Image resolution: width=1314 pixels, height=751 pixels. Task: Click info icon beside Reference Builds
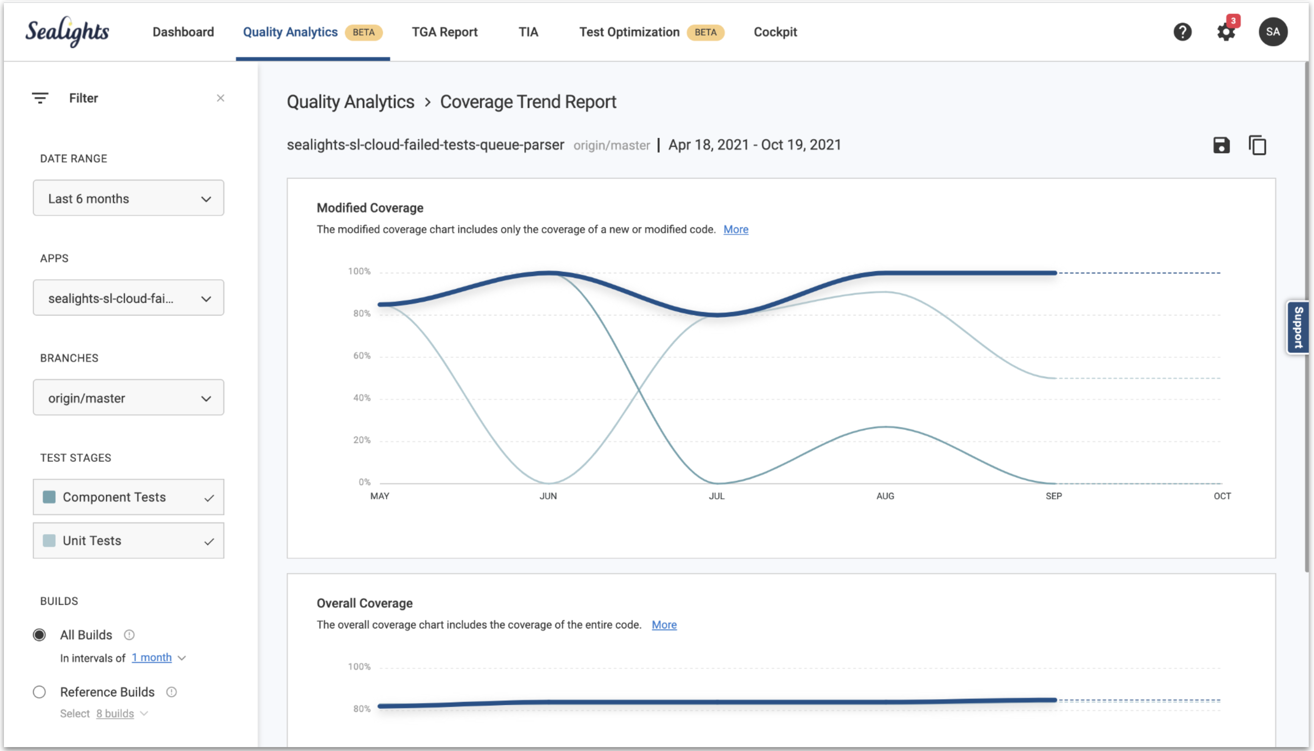pos(172,692)
